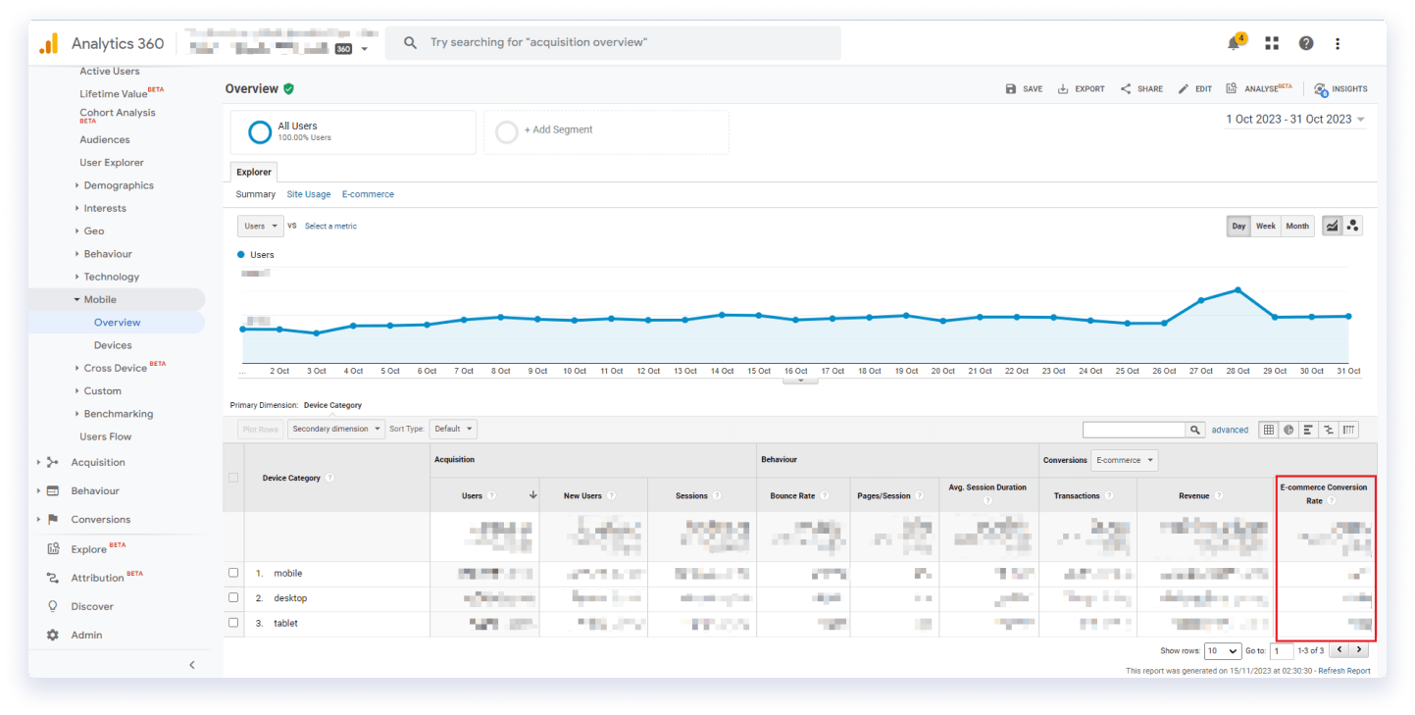Screen dimensions: 1415x715
Task: Open the Insights panel icon
Action: click(x=1340, y=88)
